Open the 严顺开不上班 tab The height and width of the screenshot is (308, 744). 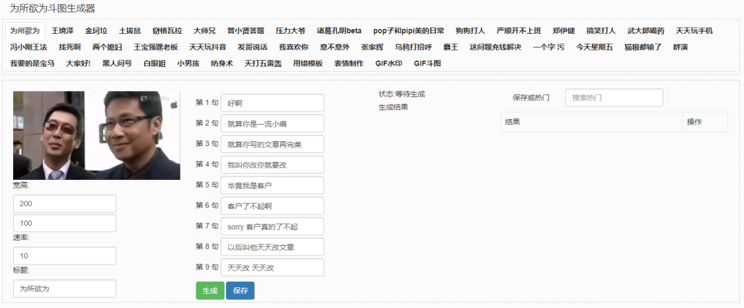click(519, 31)
